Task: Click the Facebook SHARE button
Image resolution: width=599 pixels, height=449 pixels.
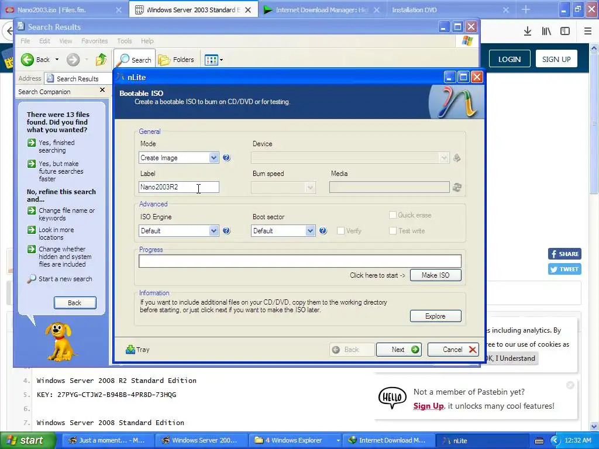Action: tap(564, 254)
